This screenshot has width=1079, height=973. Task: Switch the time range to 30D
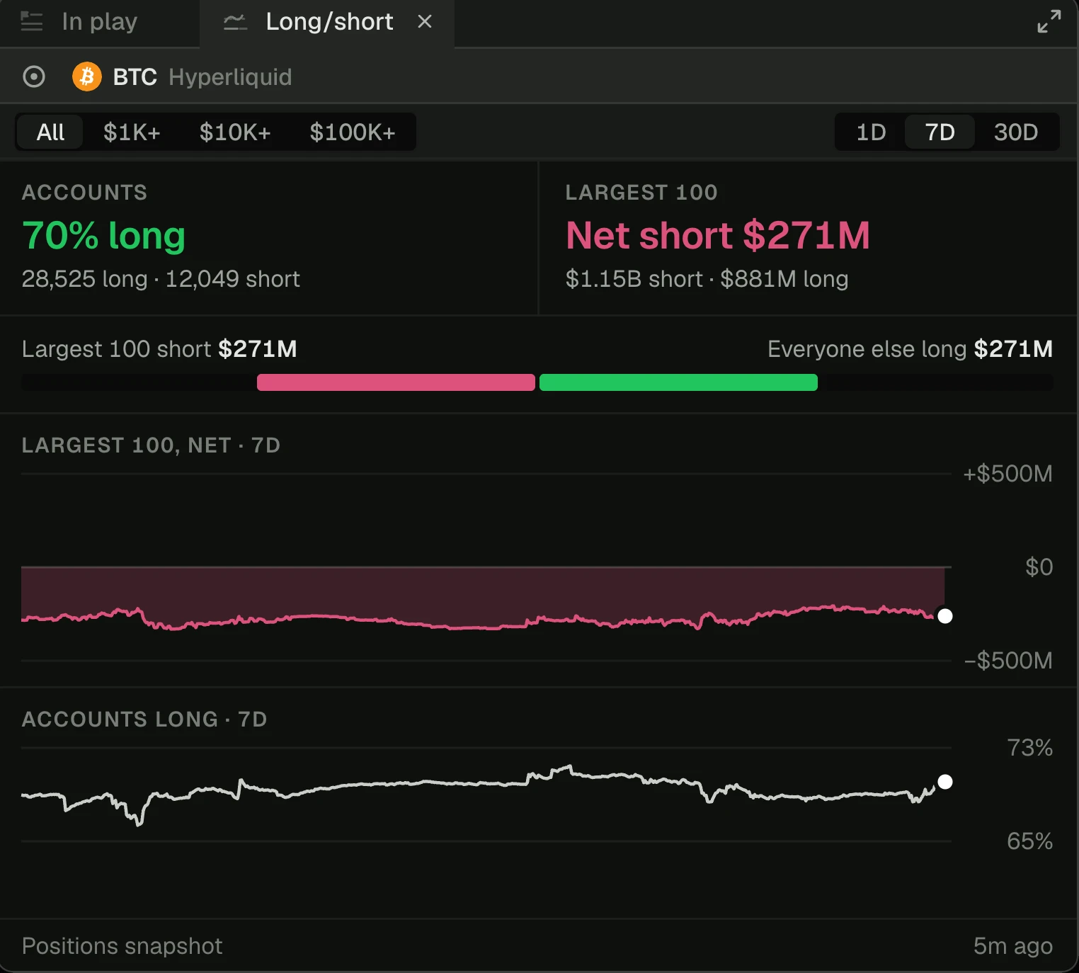pos(1016,132)
